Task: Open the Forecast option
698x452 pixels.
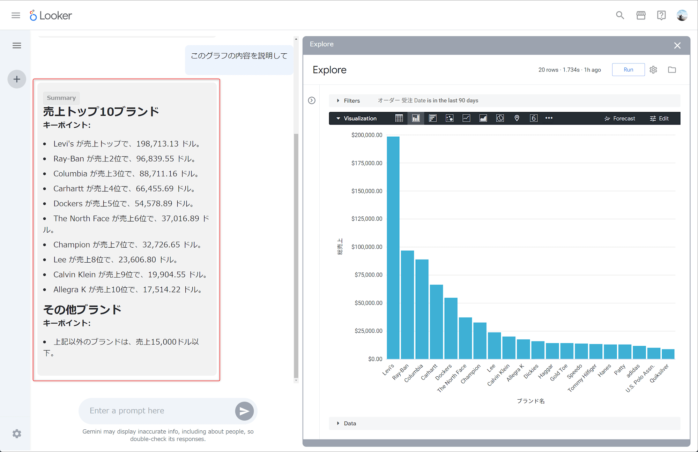Action: coord(620,119)
